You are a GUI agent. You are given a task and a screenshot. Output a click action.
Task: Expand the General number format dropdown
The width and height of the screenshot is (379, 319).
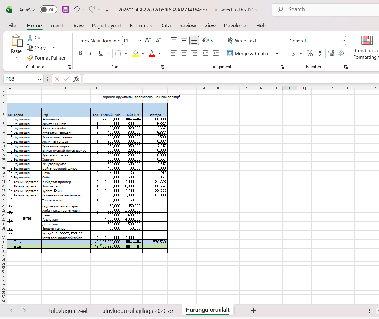click(x=344, y=41)
